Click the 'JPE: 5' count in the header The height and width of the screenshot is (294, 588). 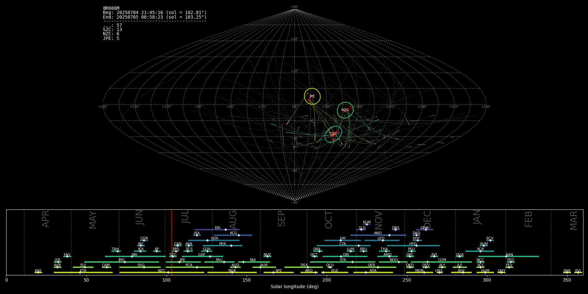(x=111, y=38)
